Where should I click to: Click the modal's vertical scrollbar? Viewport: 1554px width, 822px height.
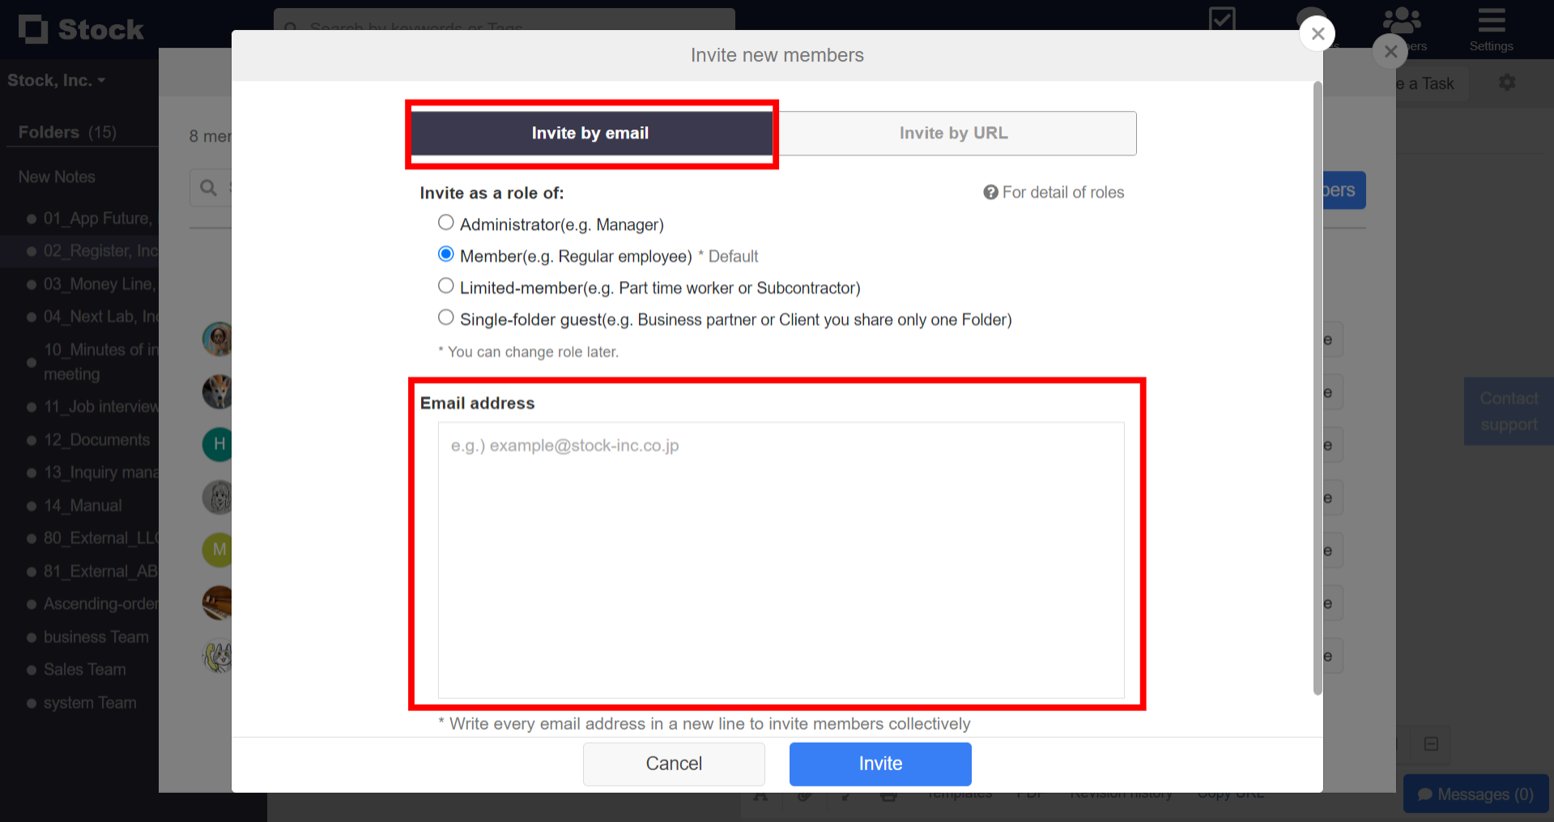(x=1318, y=389)
